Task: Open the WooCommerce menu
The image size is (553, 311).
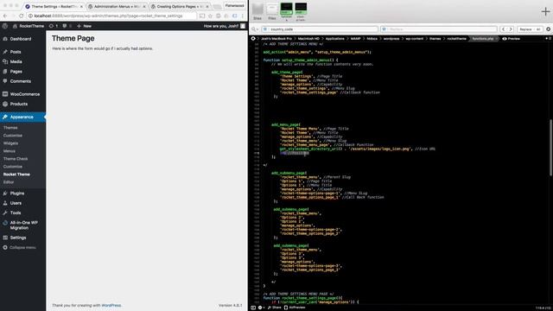Action: coord(22,94)
